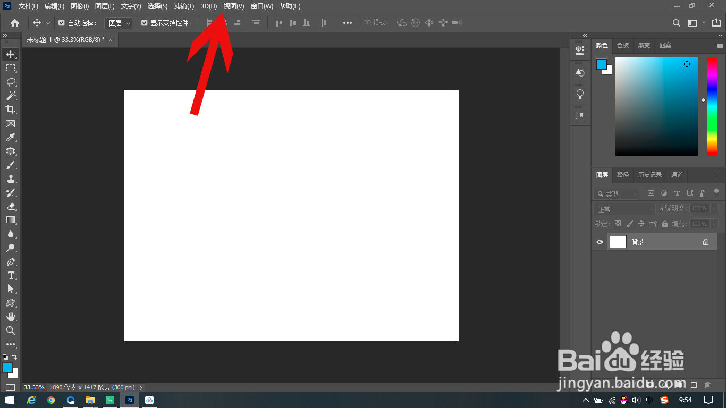
Task: Select the Clone Stamp tool
Action: [11, 178]
